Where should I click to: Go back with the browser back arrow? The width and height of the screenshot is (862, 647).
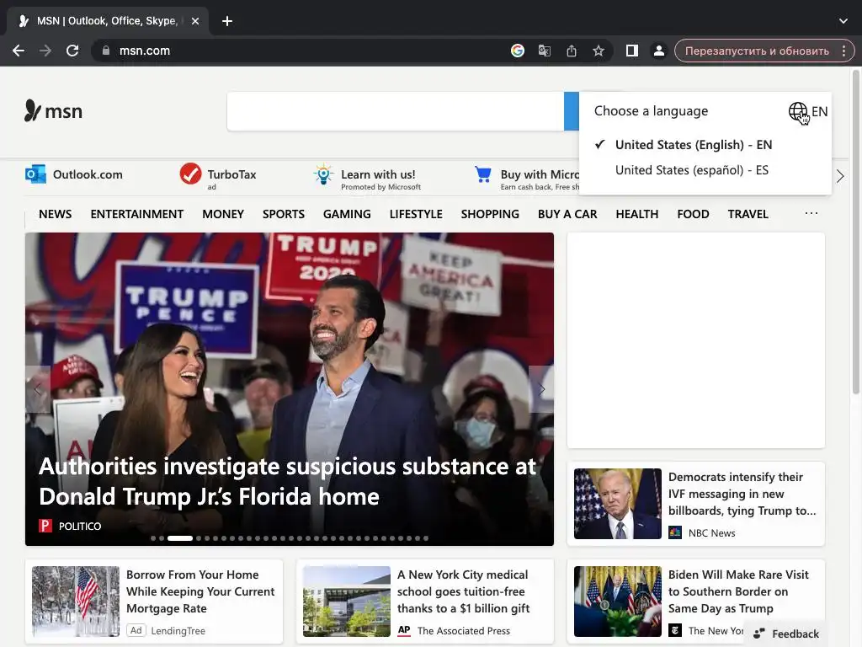click(x=19, y=51)
